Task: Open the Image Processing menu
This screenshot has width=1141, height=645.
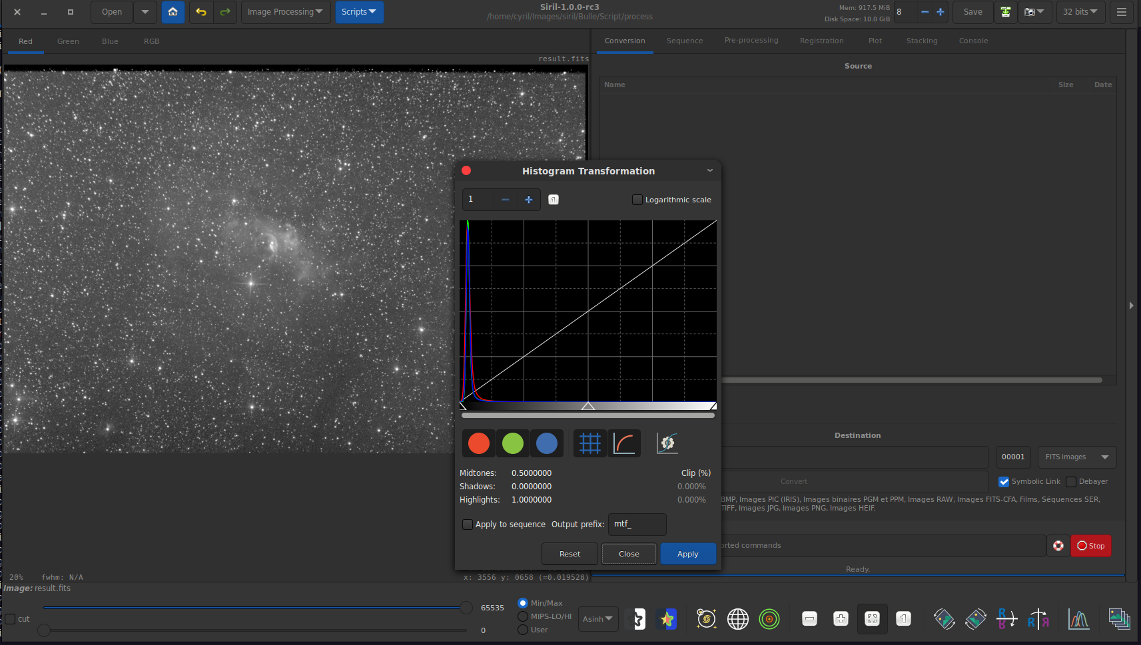Action: 285,12
